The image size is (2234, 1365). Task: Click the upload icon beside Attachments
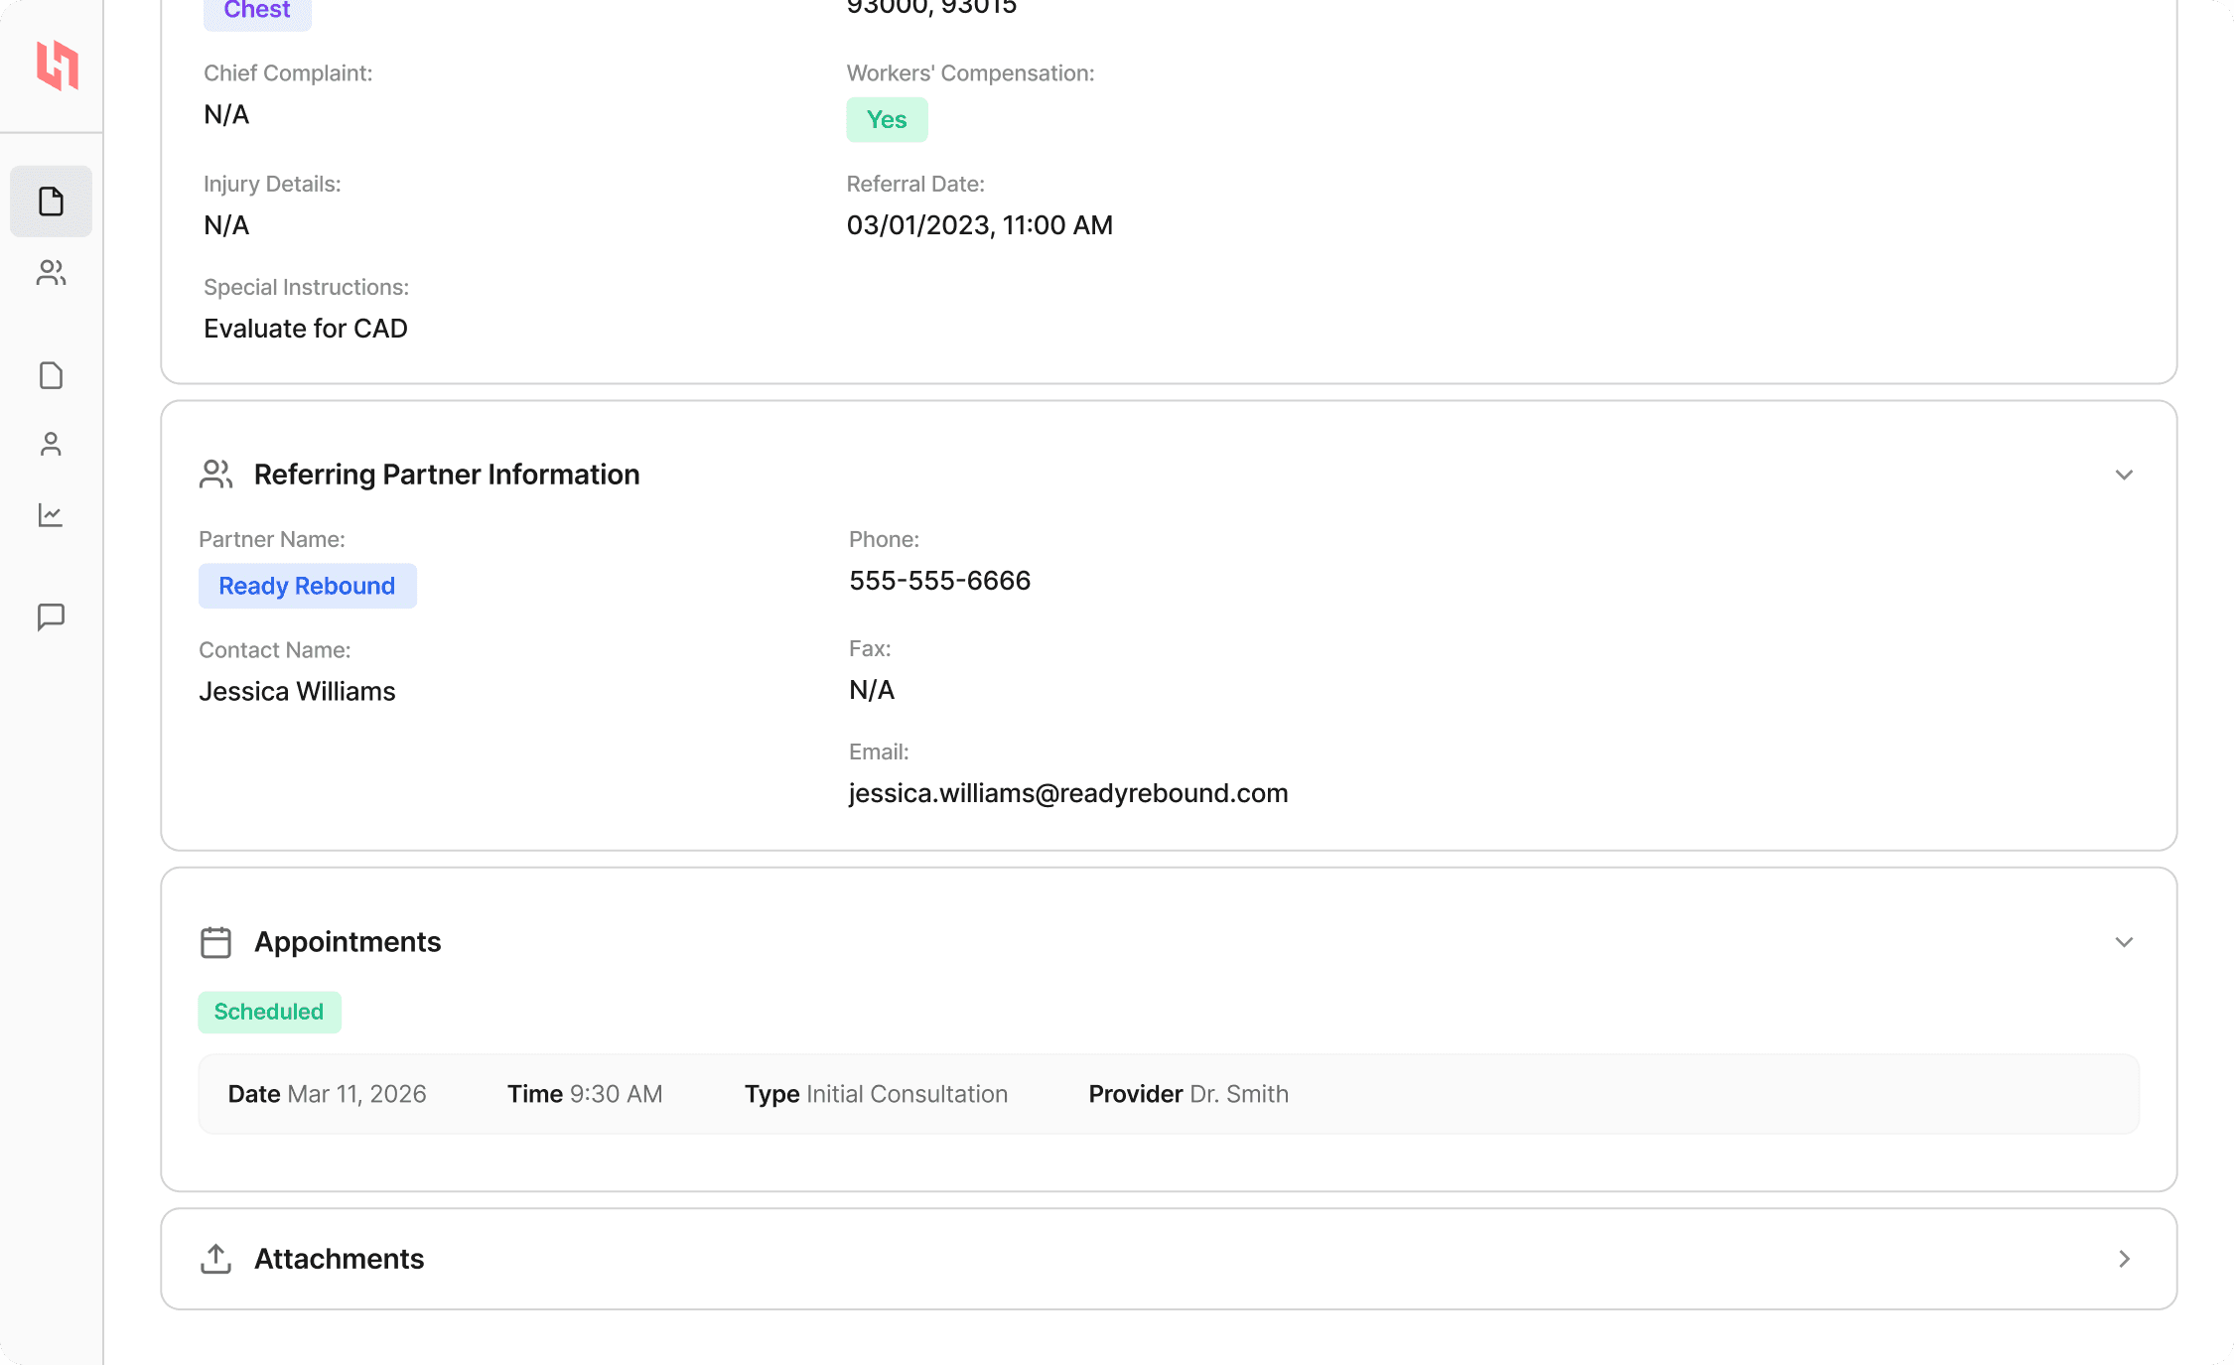(215, 1258)
